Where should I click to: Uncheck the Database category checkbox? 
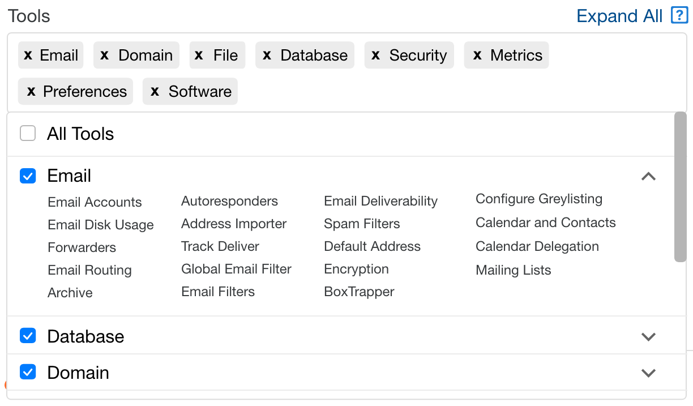pos(28,336)
